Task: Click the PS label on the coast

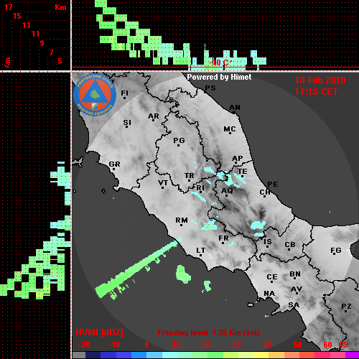Action: (210, 88)
